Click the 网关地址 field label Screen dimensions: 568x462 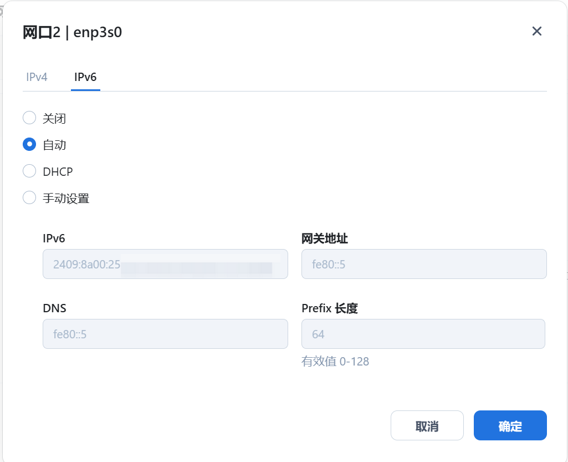click(325, 238)
